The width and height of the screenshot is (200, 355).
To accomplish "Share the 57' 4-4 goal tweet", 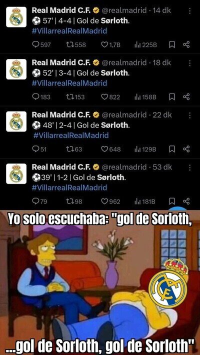I will (x=186, y=45).
